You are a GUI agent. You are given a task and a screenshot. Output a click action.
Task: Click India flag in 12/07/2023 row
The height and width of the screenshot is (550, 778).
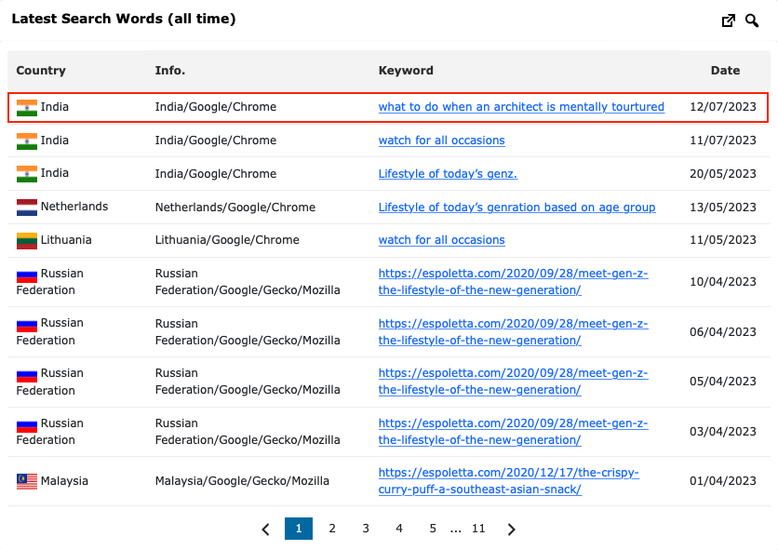[27, 108]
